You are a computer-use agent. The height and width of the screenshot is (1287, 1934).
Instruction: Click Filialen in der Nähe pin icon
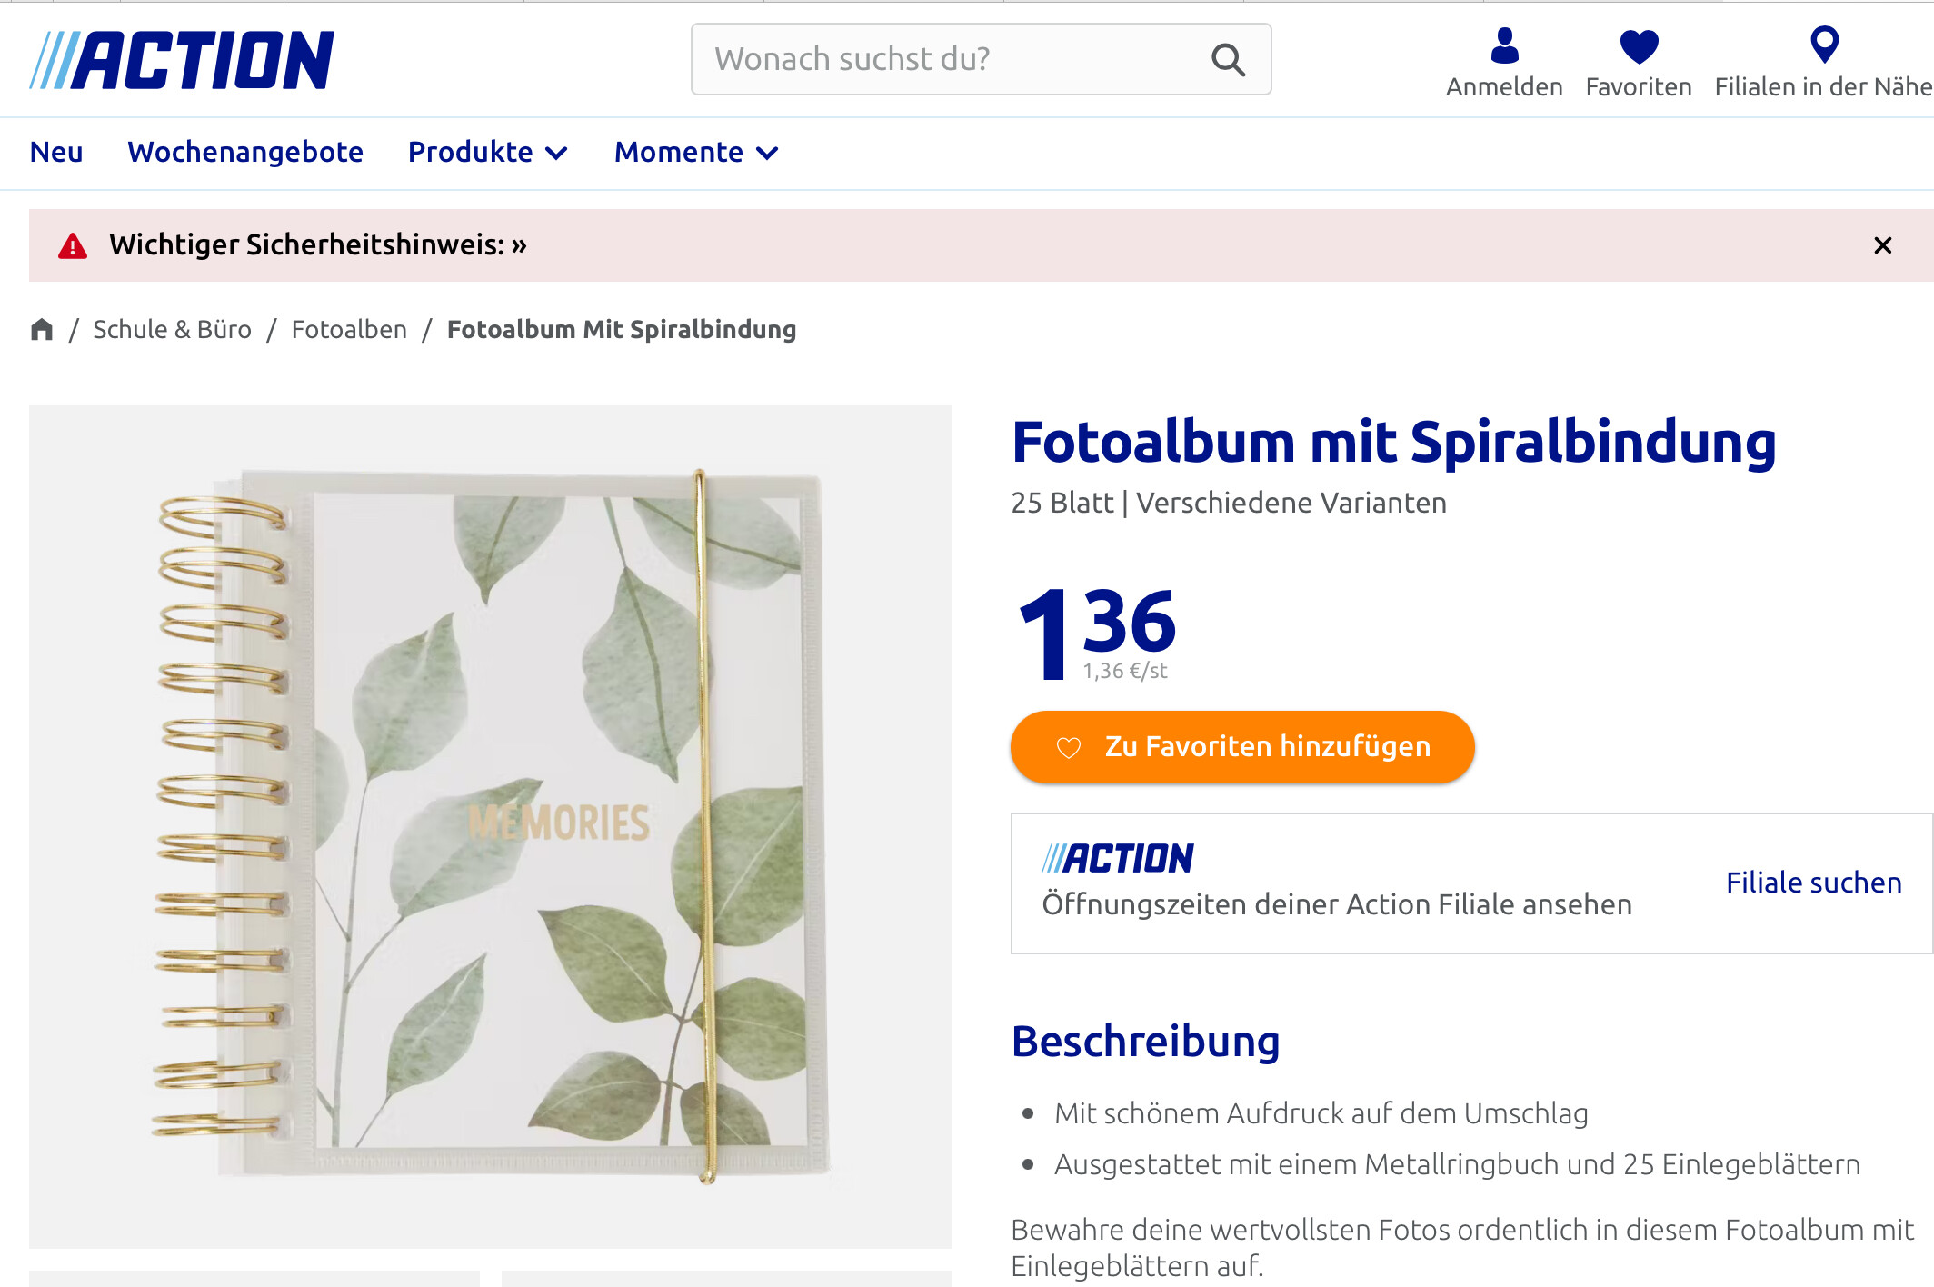click(1824, 44)
